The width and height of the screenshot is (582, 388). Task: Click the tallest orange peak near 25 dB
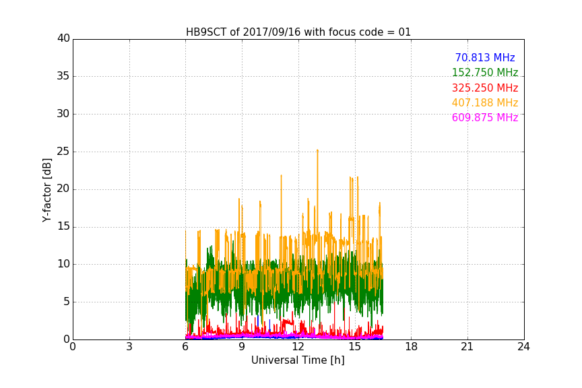[317, 151]
